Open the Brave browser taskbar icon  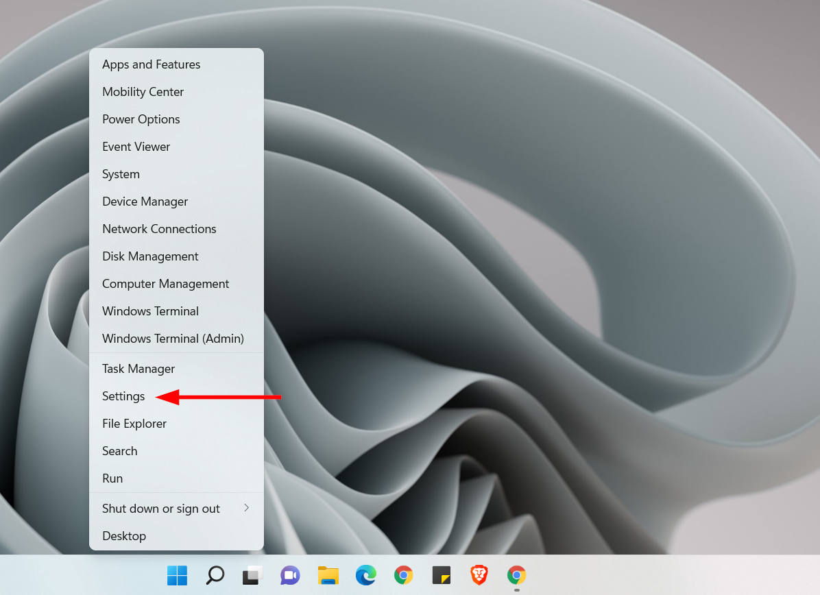[479, 575]
